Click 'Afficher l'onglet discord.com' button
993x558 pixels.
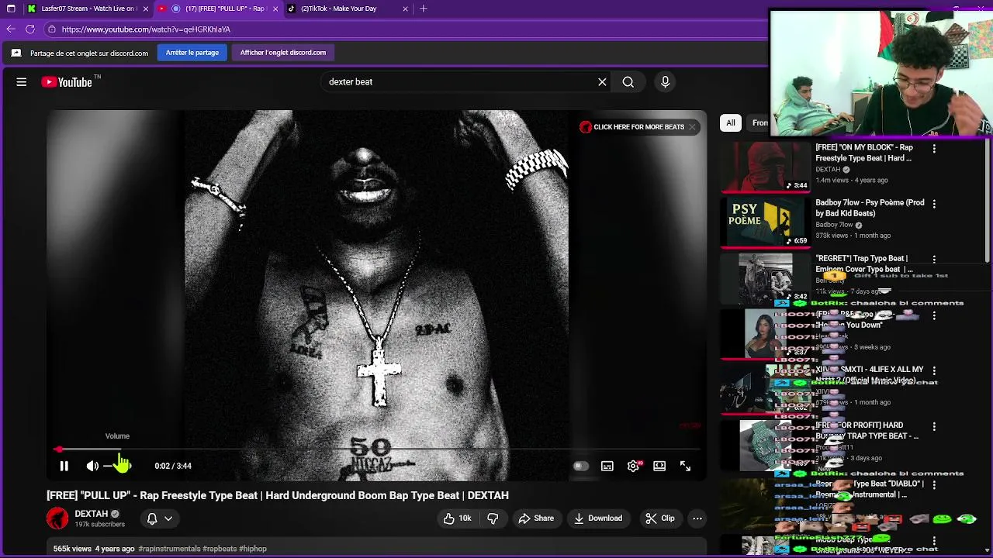pyautogui.click(x=283, y=53)
